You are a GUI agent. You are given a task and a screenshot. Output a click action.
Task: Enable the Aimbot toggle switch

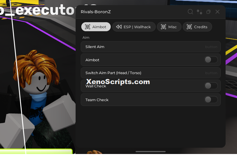(211, 59)
